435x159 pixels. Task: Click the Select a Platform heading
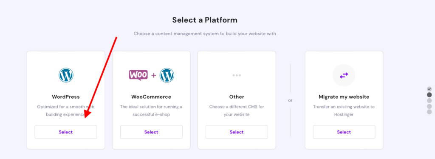pyautogui.click(x=205, y=20)
